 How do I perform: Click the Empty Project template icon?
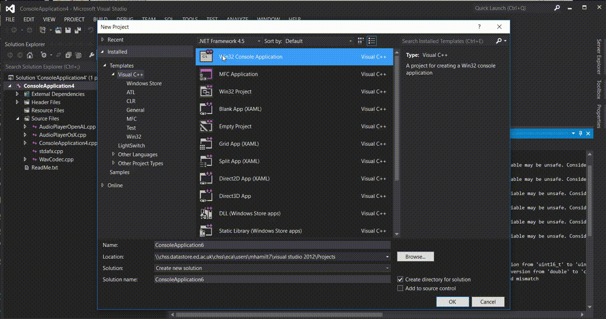coord(206,126)
